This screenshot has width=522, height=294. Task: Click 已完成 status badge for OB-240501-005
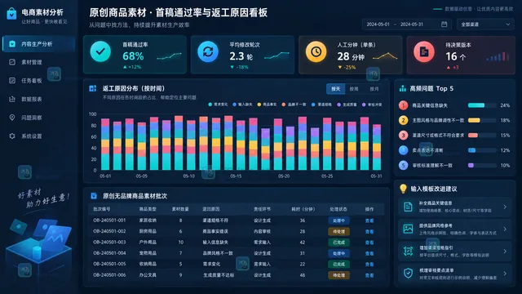pos(339,265)
